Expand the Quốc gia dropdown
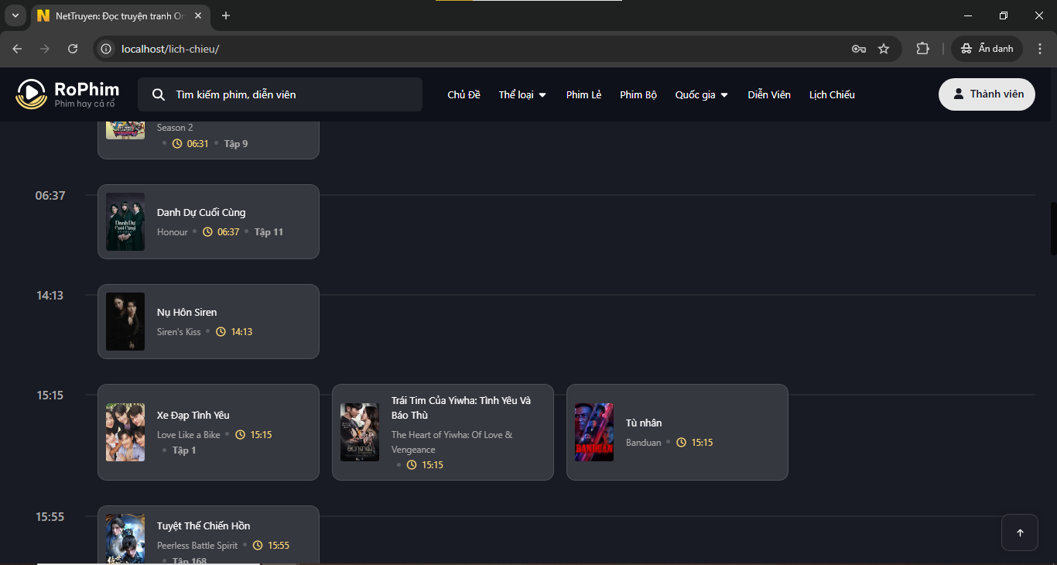1057x565 pixels. 701,94
